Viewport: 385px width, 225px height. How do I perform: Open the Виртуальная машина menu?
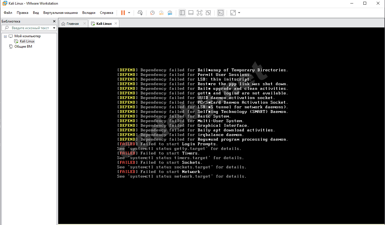click(x=60, y=13)
